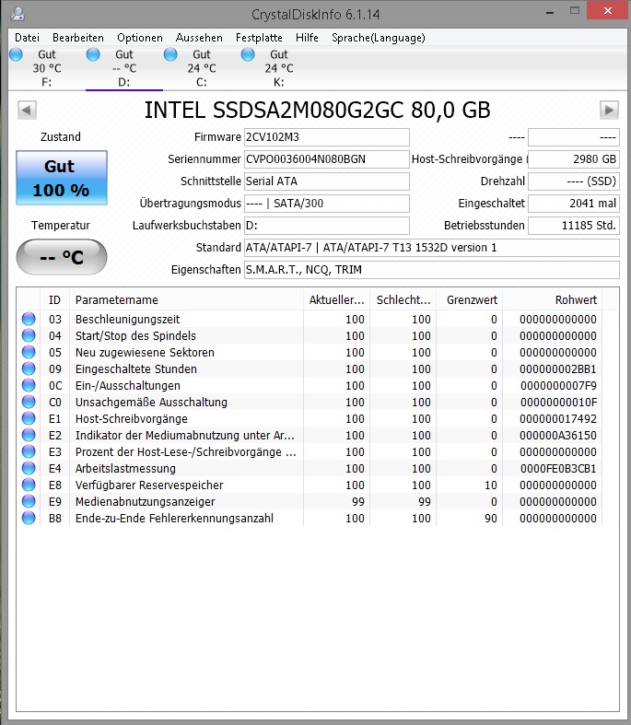This screenshot has height=725, width=631.
Task: Select drive C: status icon
Action: click(170, 54)
